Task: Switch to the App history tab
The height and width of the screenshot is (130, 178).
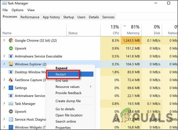Action: [x=51, y=17]
